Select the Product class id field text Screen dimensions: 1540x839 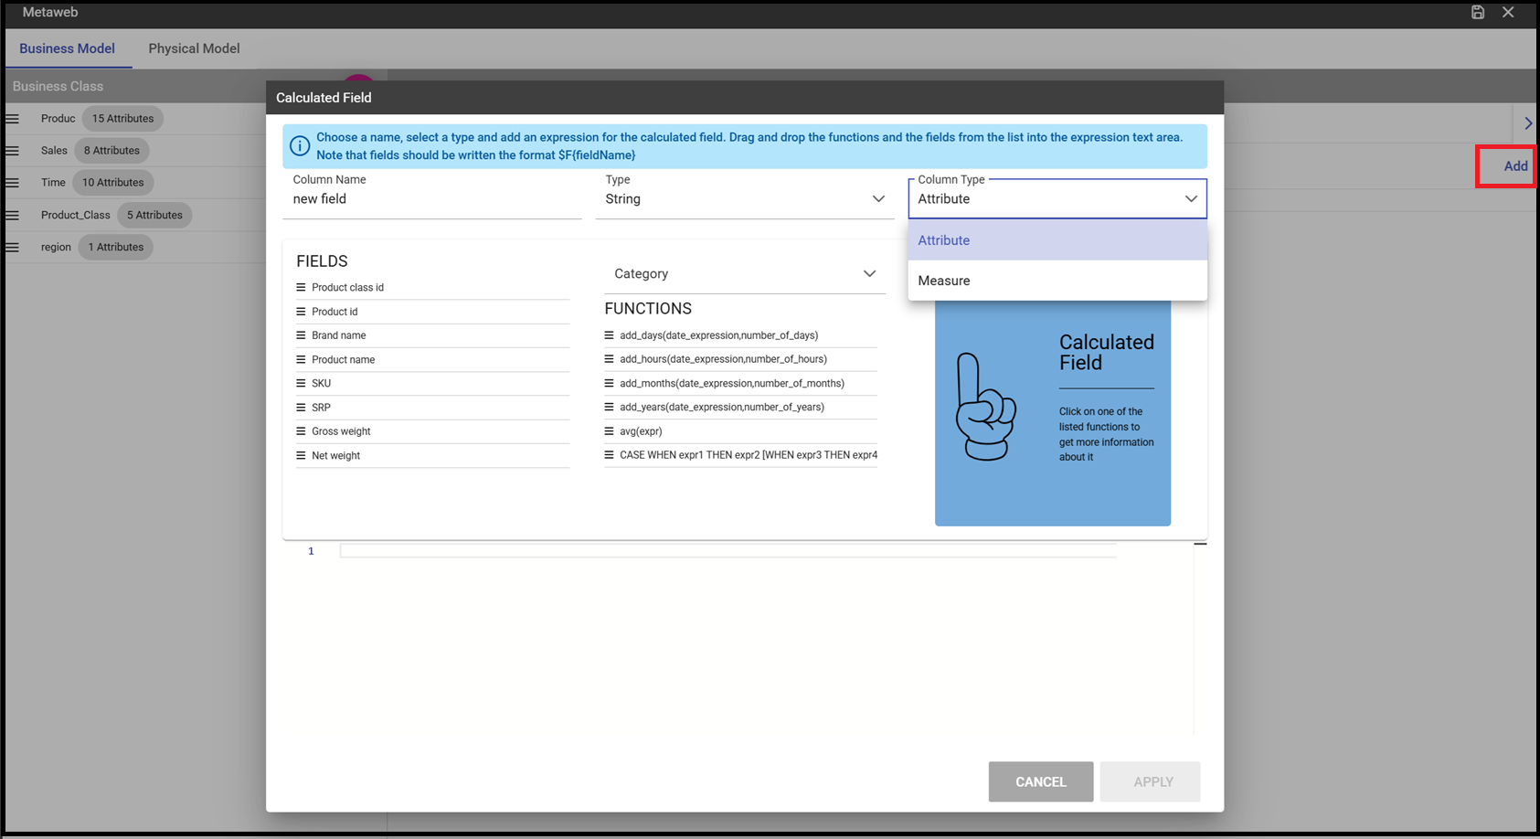347,288
